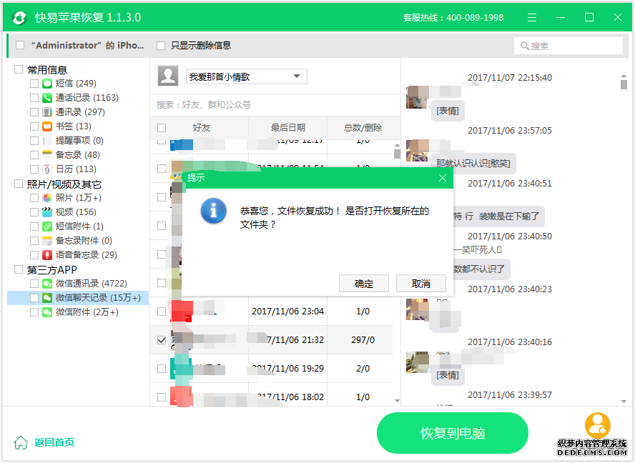Tick the 微信聊天记录 checkbox
Screen dimensions: 635x463
click(34, 298)
